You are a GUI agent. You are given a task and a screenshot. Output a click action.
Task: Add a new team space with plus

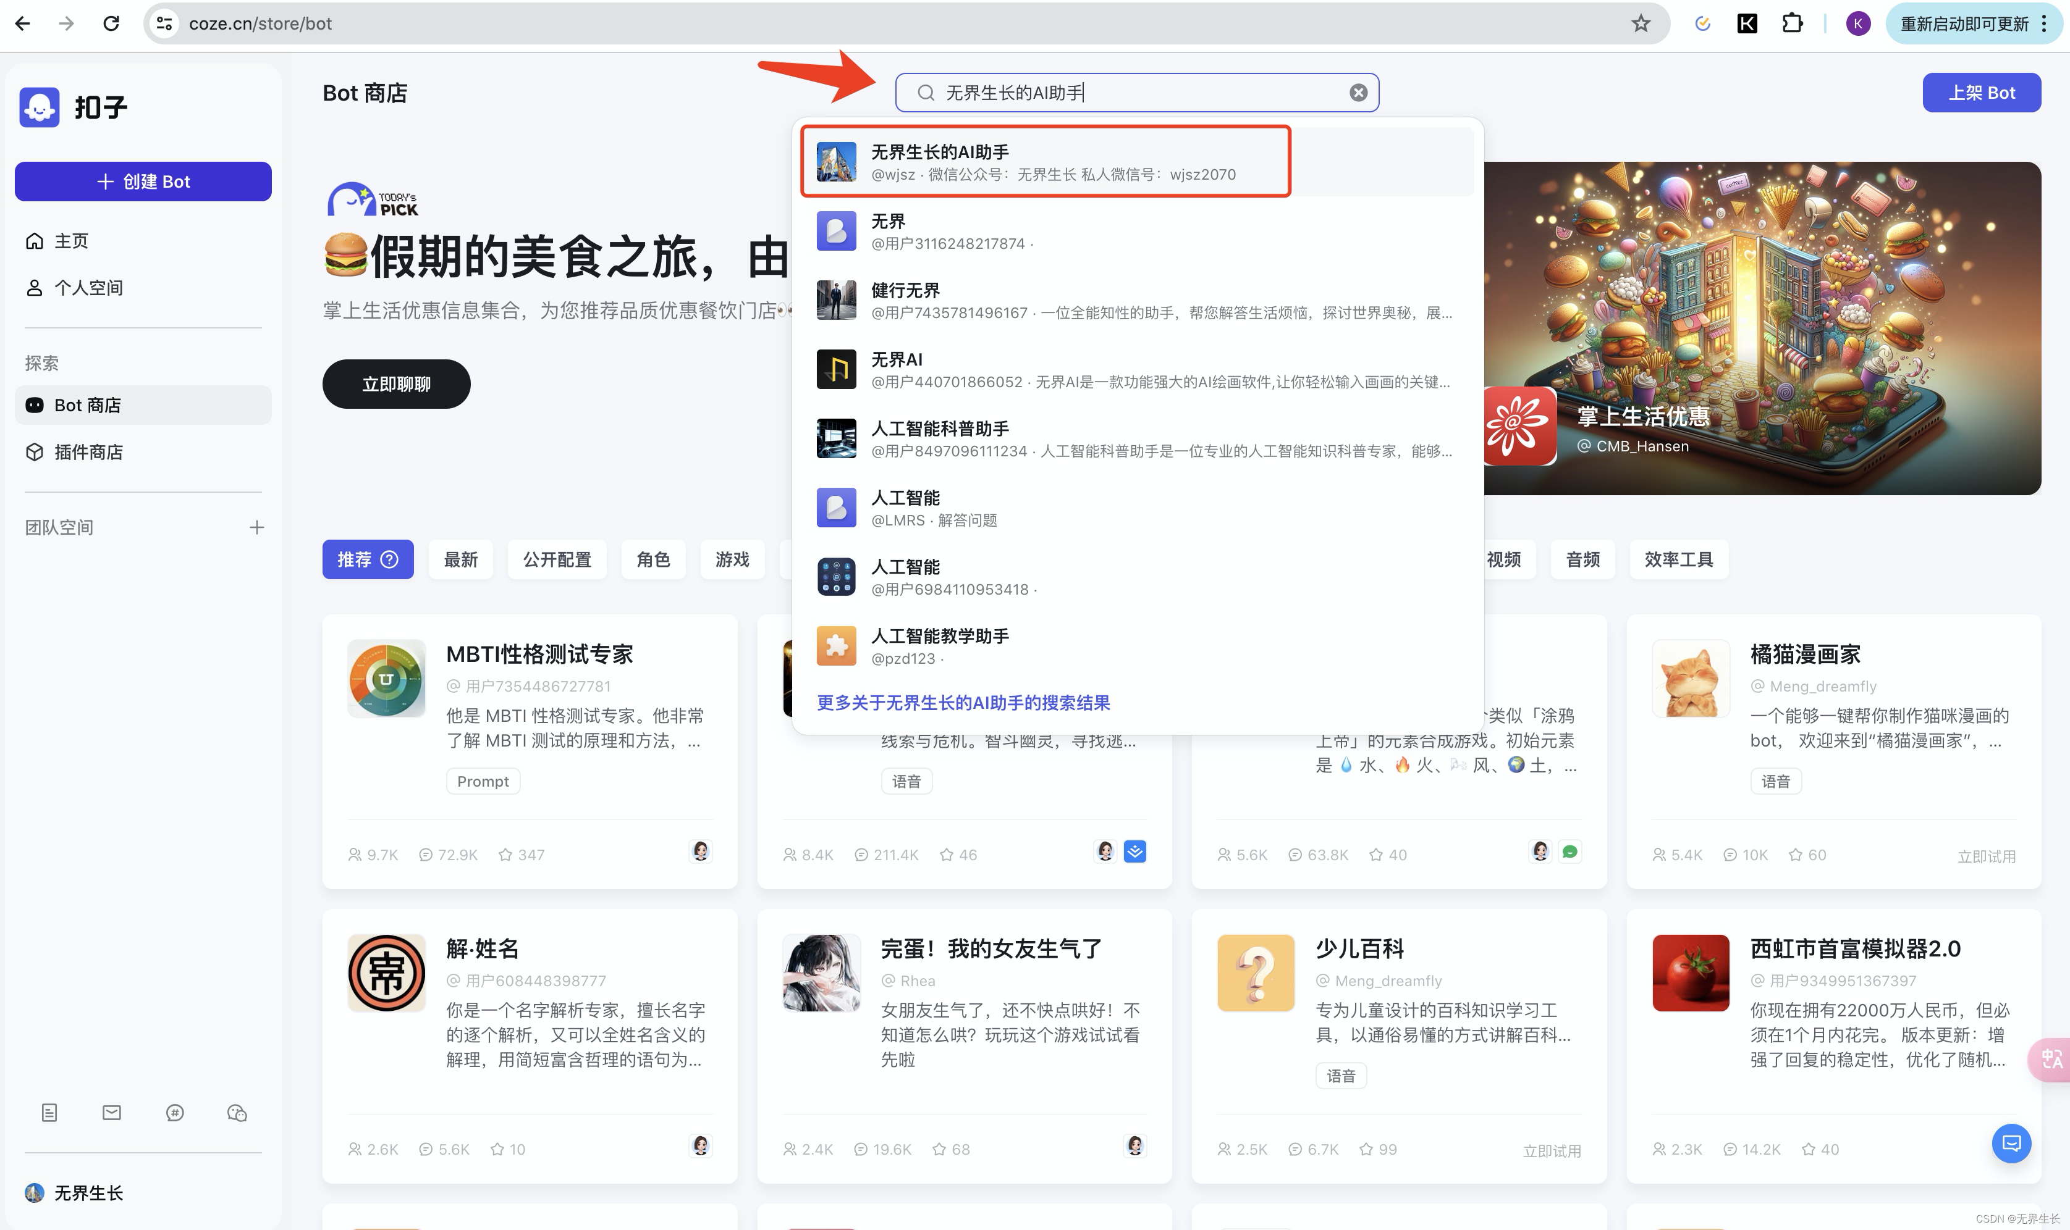(257, 527)
